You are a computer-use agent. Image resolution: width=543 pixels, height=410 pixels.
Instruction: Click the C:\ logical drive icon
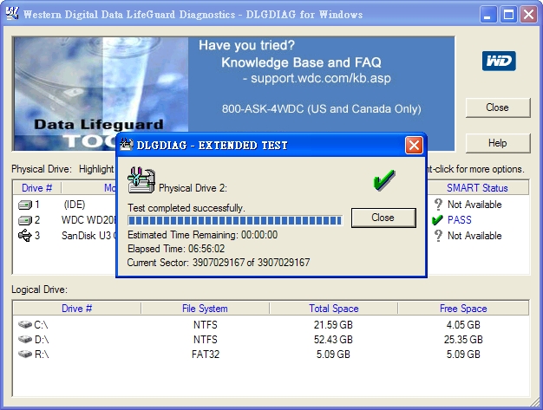pos(25,324)
